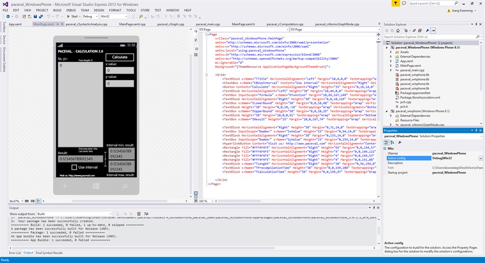Image resolution: width=485 pixels, height=263 pixels.
Task: Switch to the paceval_cGraph.cpp tab
Action: (171, 24)
